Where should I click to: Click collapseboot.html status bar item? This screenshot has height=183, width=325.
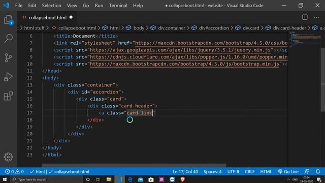pos(69,172)
